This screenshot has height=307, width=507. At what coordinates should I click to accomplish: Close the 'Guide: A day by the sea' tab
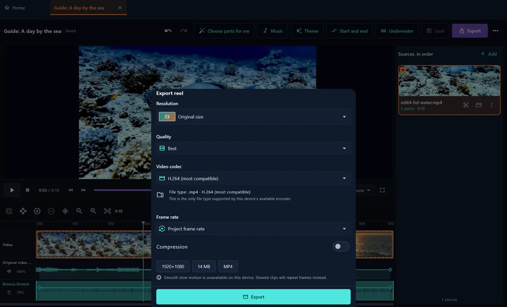[120, 8]
